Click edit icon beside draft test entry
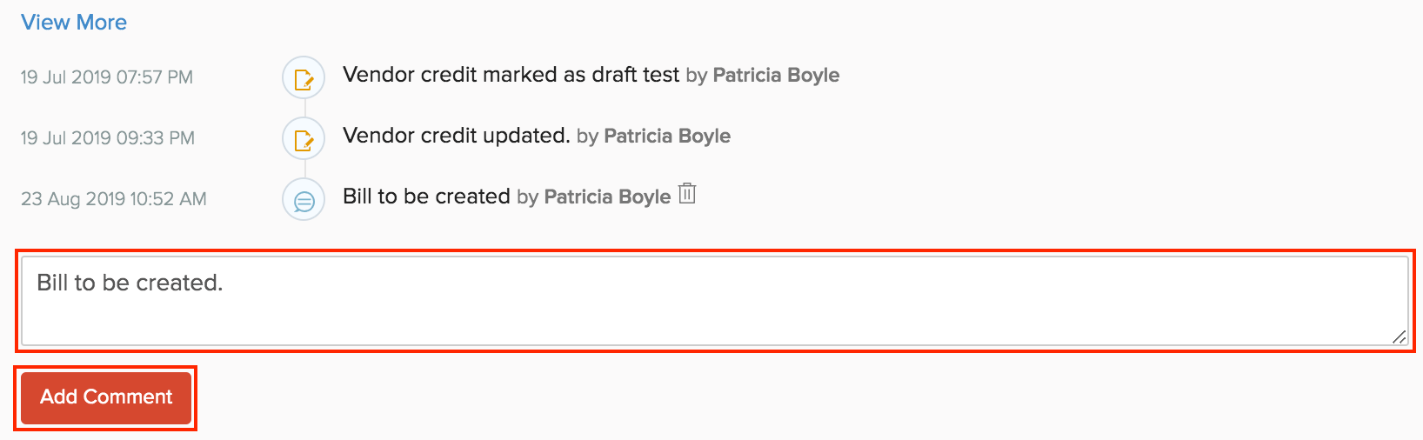1423x440 pixels. (304, 78)
